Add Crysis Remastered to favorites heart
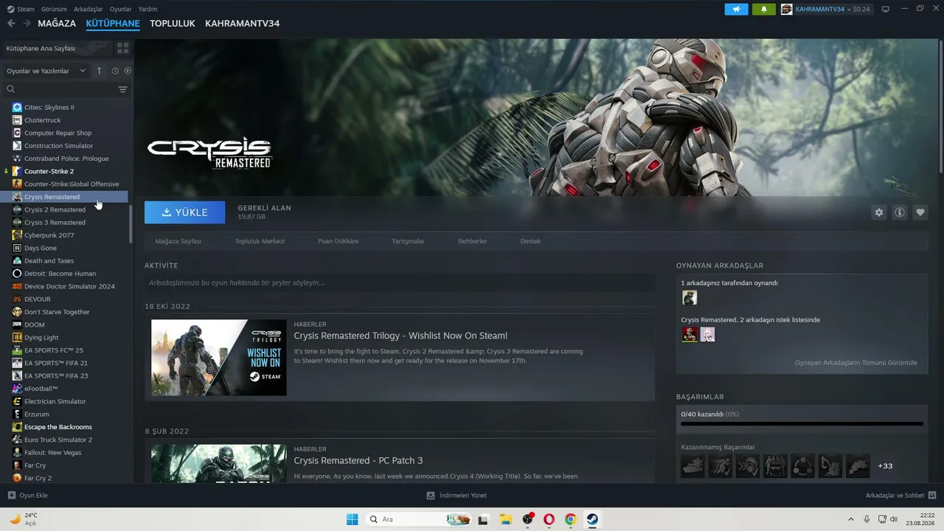The width and height of the screenshot is (944, 531). coord(920,212)
